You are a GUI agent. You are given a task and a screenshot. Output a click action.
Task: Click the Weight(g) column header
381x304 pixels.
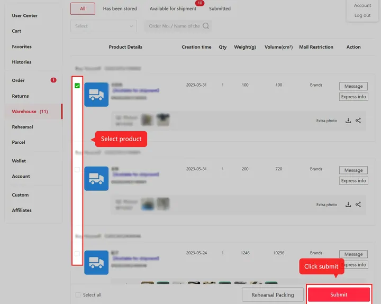pos(245,47)
